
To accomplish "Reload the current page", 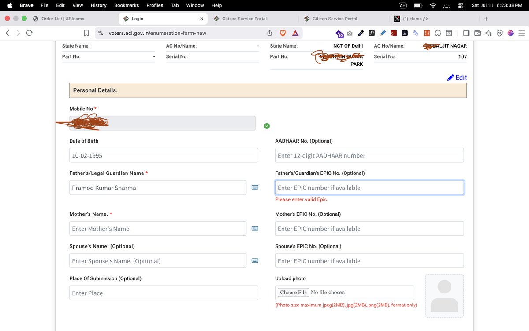I will click(30, 33).
